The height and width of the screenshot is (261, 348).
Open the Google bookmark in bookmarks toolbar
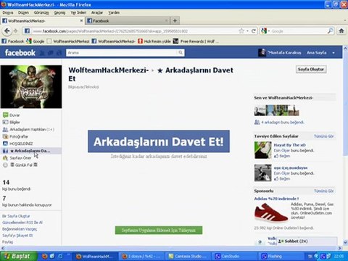(x=36, y=41)
